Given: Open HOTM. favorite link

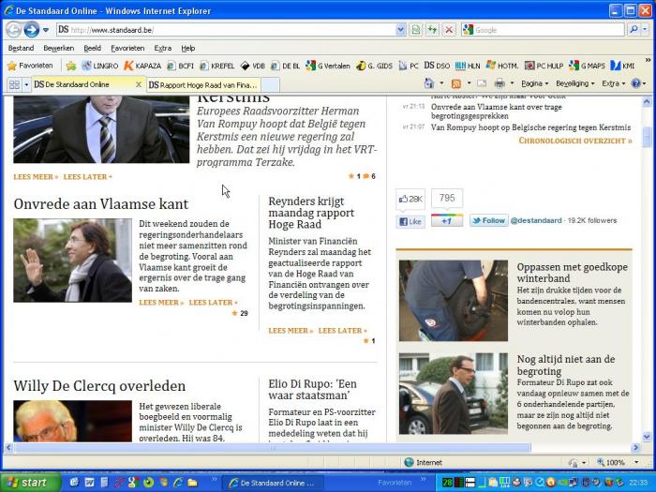Looking at the screenshot, I should [502, 66].
